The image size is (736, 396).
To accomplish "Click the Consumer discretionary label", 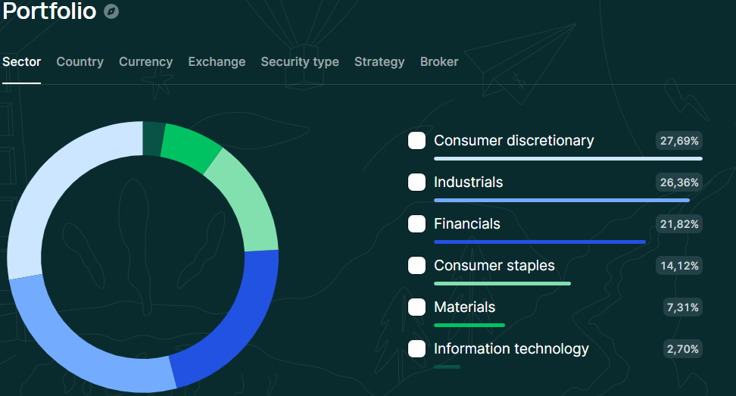I will (x=514, y=141).
